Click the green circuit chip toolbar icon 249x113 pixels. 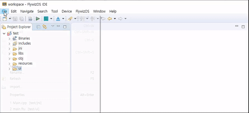click(x=46, y=19)
